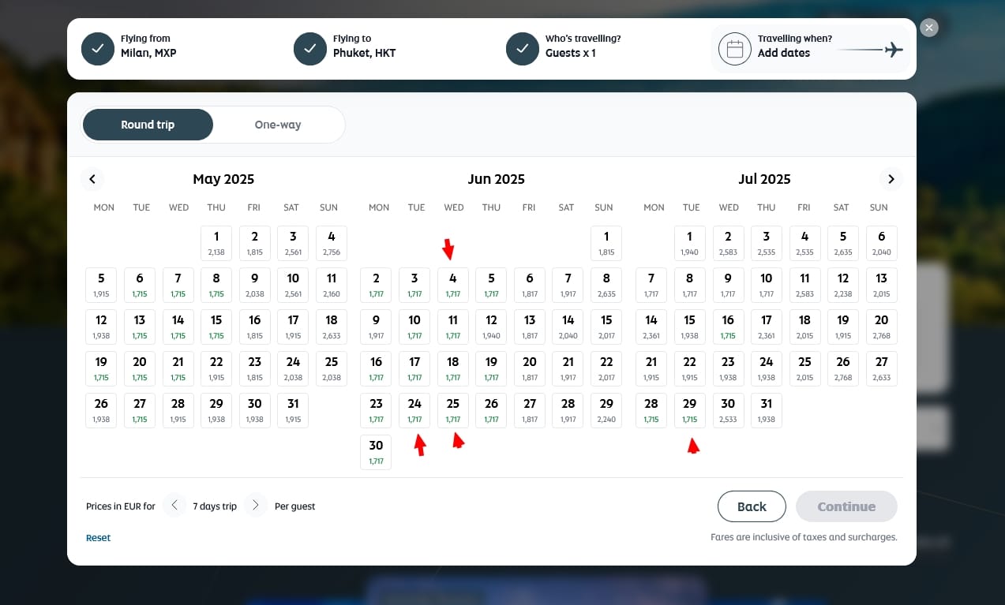Select the Round trip option

tap(148, 125)
